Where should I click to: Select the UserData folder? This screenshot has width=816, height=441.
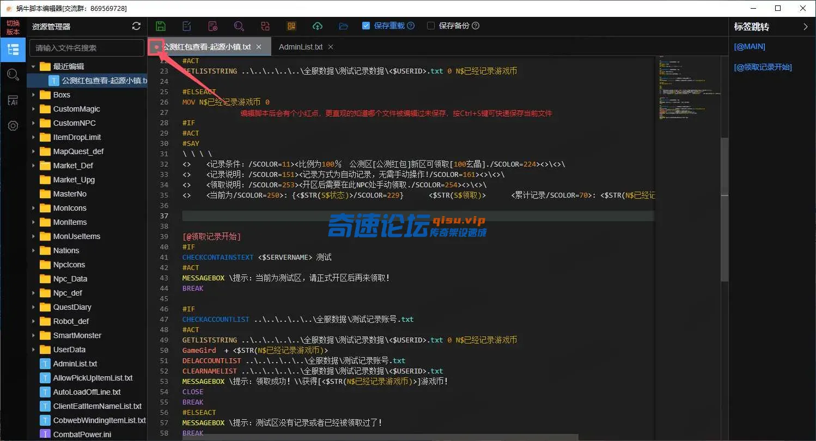coord(69,350)
